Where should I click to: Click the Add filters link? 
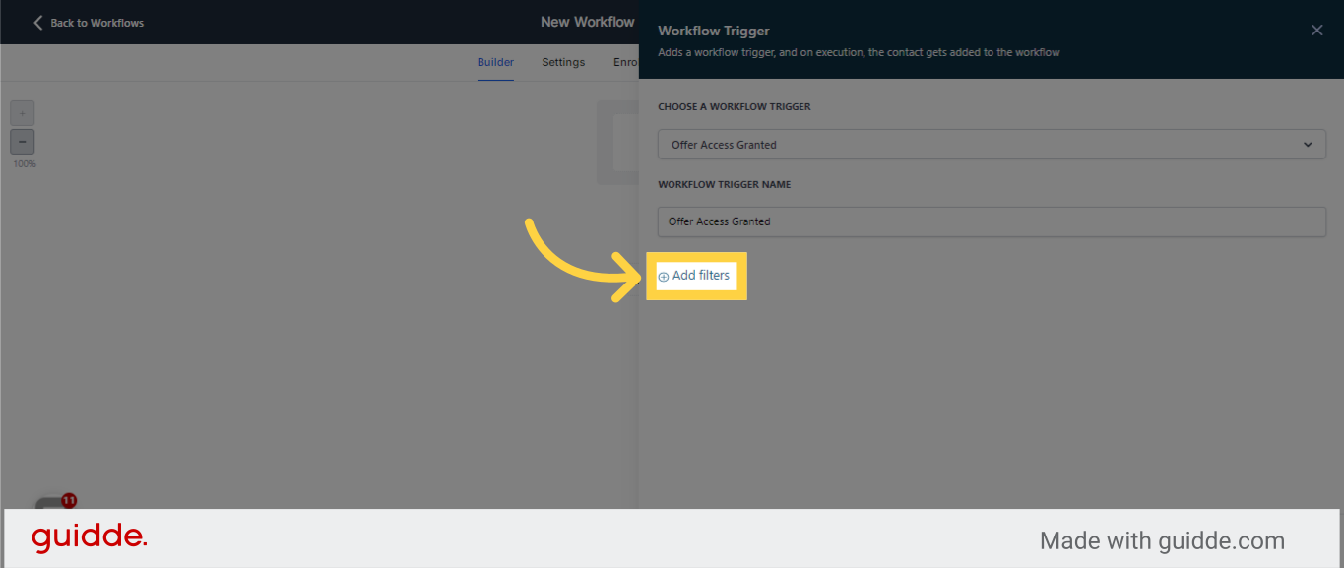pos(695,276)
